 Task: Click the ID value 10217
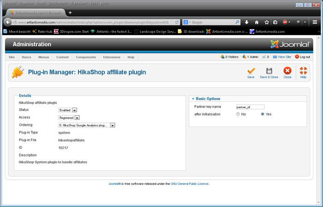63,148
